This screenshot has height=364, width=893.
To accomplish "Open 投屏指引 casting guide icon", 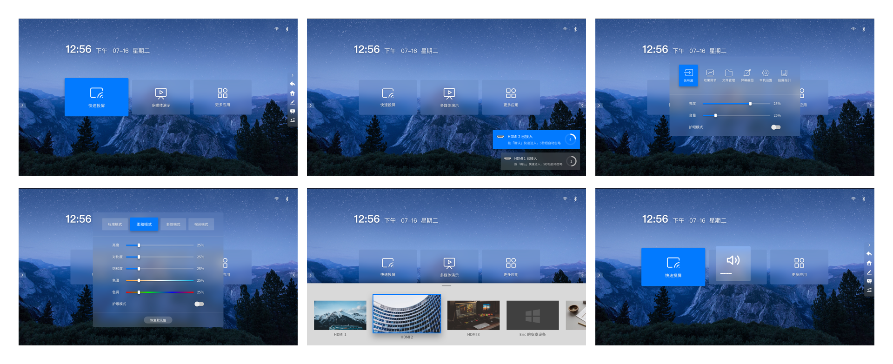I will pyautogui.click(x=784, y=75).
